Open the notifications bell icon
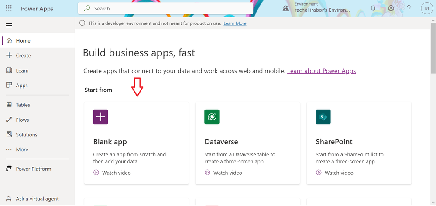Image resolution: width=436 pixels, height=206 pixels. (373, 8)
